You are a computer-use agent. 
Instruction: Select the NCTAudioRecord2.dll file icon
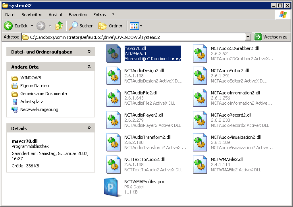200,120
